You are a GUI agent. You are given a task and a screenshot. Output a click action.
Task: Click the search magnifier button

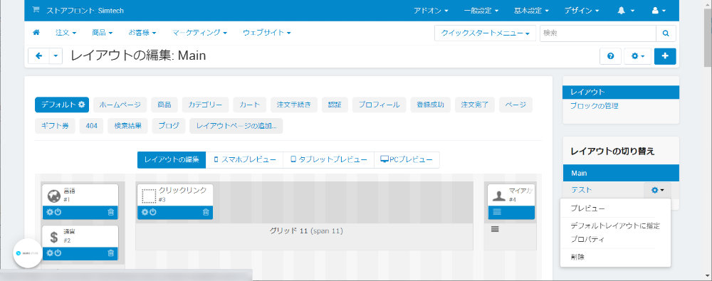point(666,33)
